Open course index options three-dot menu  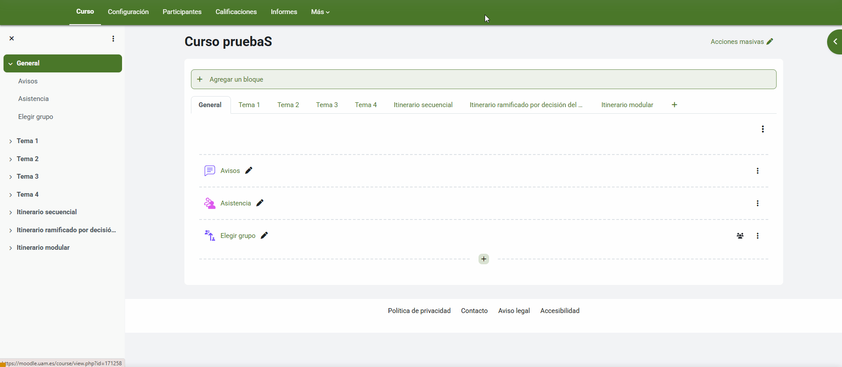click(x=113, y=39)
